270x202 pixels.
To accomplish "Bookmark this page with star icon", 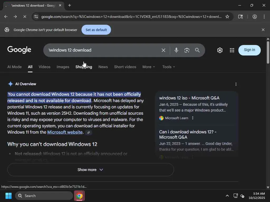I will coord(227,17).
